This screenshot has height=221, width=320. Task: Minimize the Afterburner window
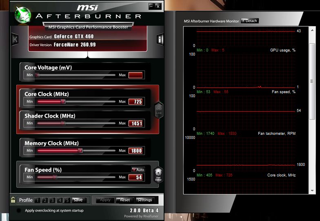point(151,6)
